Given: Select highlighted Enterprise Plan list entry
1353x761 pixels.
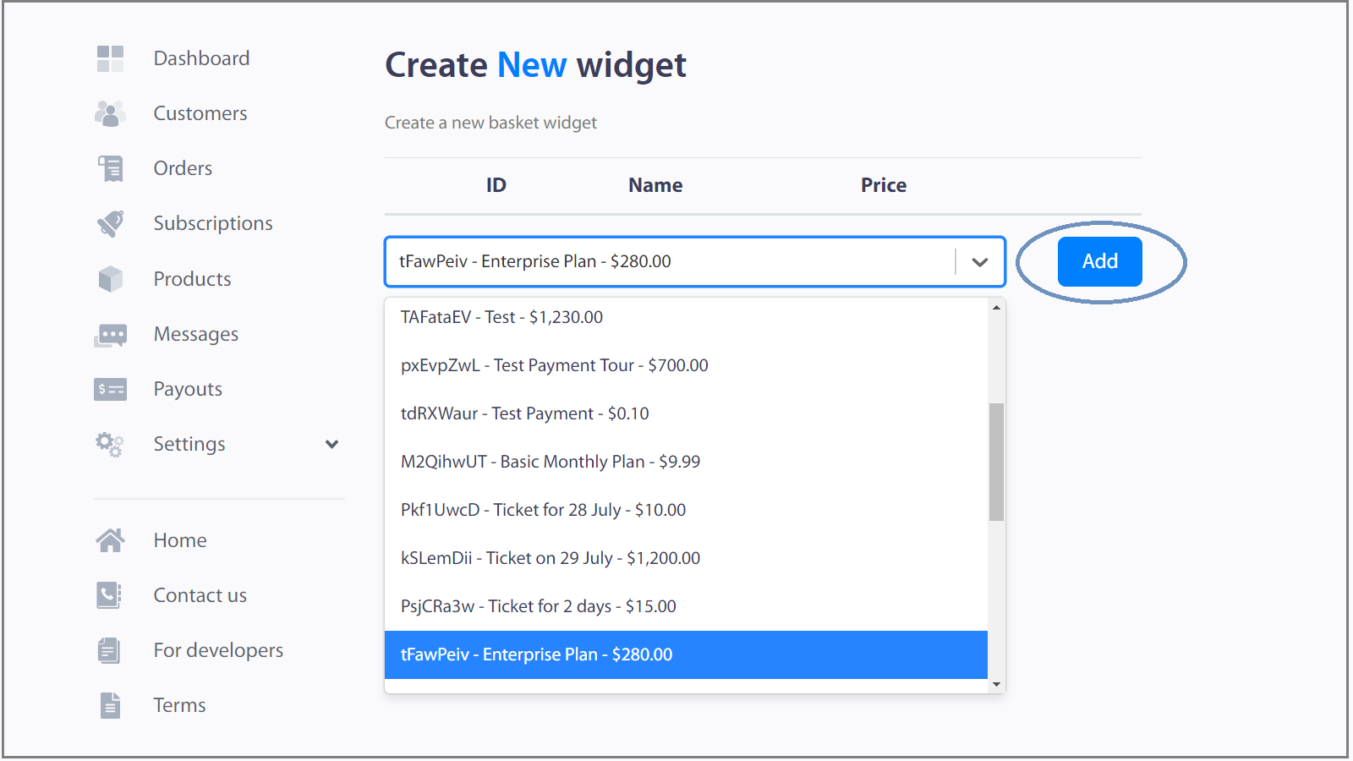Looking at the screenshot, I should coord(537,654).
